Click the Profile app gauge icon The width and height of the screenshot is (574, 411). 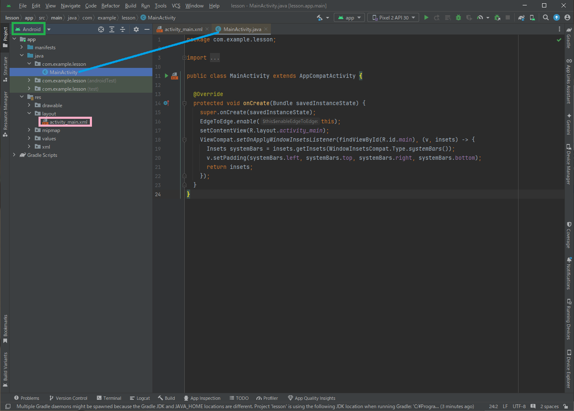coord(480,18)
